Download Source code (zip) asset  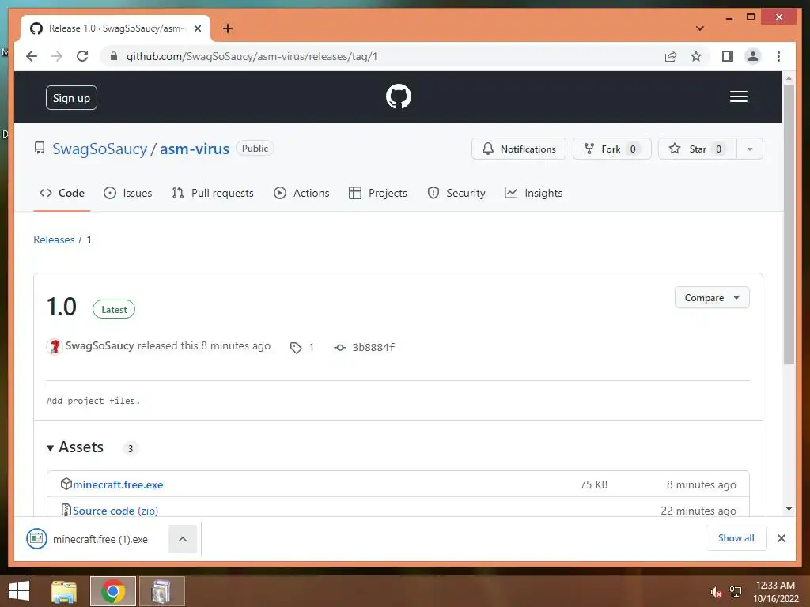115,511
